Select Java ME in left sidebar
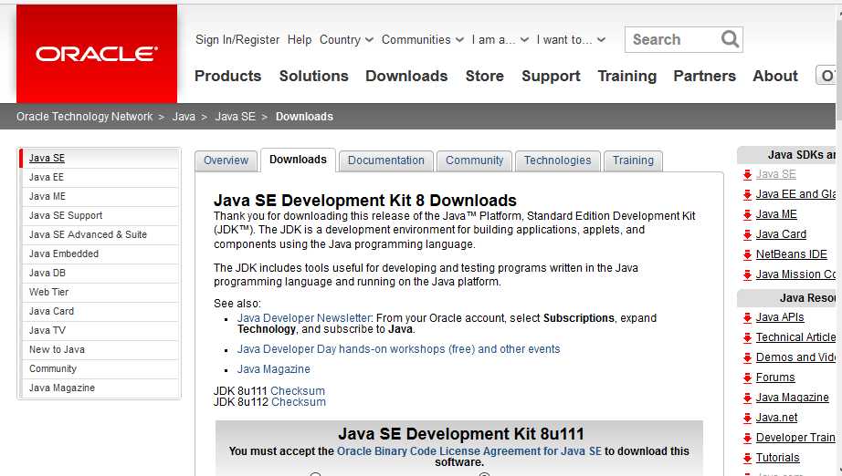The width and height of the screenshot is (842, 476). [100, 197]
